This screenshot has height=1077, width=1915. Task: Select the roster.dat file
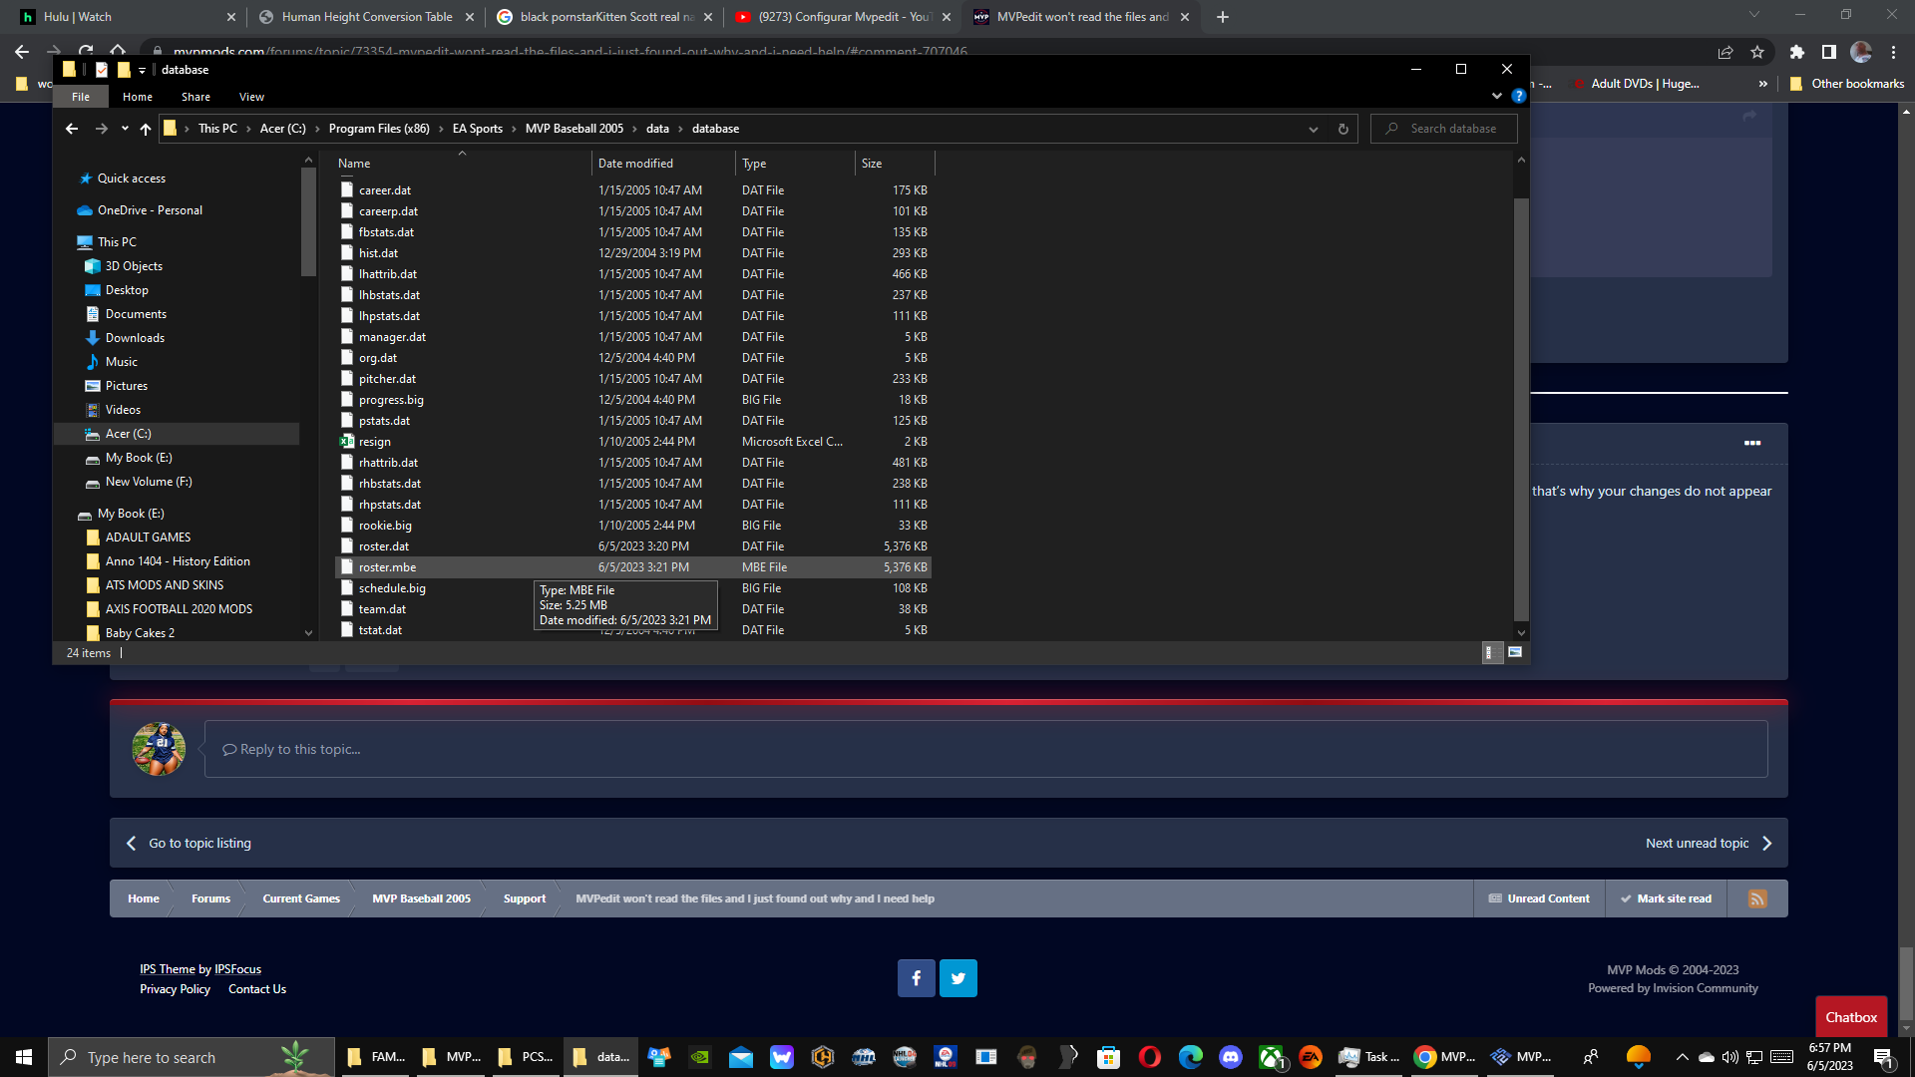tap(384, 546)
